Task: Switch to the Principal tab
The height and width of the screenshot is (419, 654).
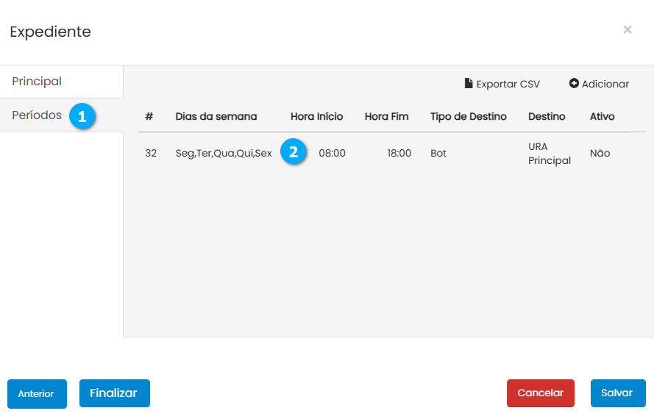Action: 37,82
